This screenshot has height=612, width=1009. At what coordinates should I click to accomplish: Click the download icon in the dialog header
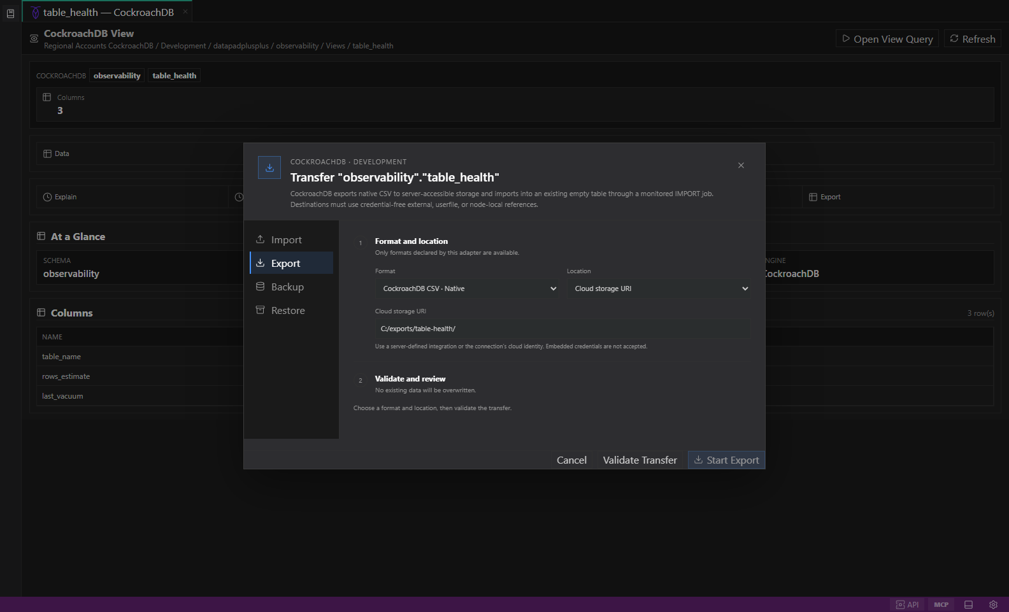point(269,167)
